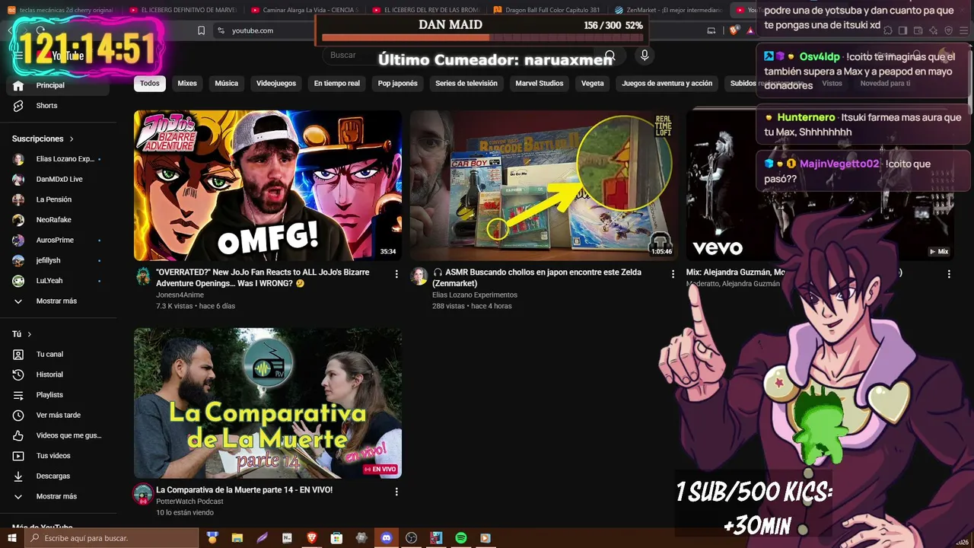
Task: Expand Mostrar más under Suscripciones
Action: coord(56,301)
